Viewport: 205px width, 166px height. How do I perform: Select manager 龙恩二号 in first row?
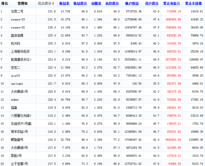pos(17,12)
